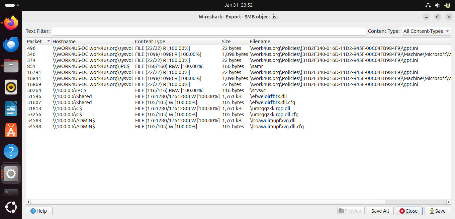The image size is (455, 219).
Task: Select packet 574 row
Action: pyautogui.click(x=239, y=60)
